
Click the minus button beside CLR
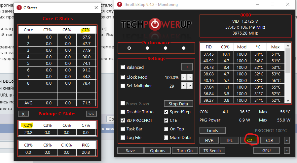click(287, 140)
